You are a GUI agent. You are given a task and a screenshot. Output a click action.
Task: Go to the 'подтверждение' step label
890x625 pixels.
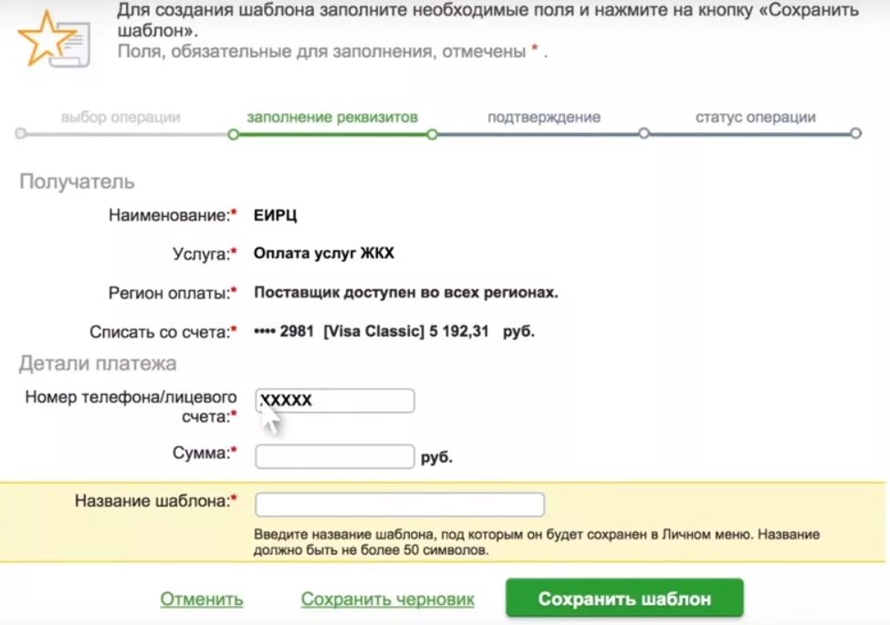(544, 117)
